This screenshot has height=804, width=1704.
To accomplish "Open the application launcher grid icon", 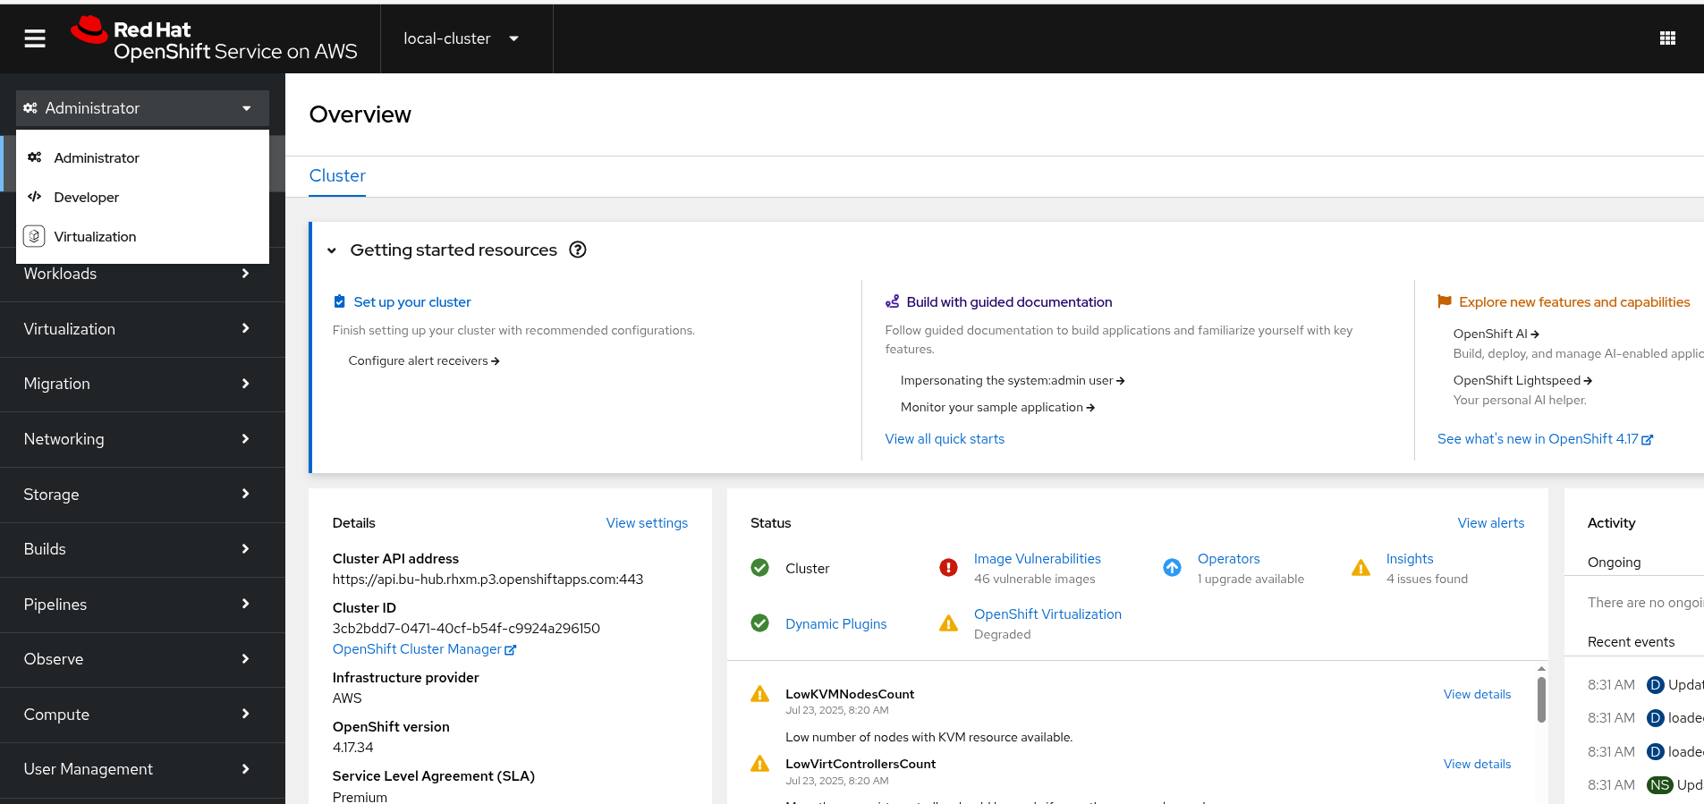I will click(1667, 38).
